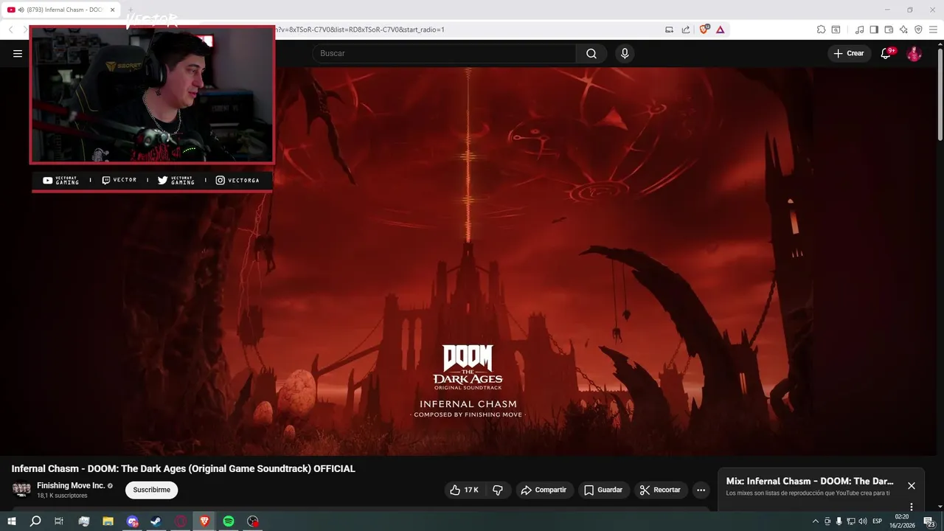
Task: Open Windows taskbar search
Action: pyautogui.click(x=35, y=521)
